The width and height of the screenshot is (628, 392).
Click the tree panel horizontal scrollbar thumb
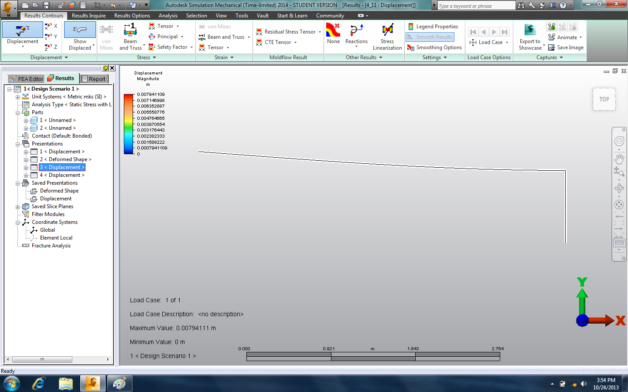tap(42, 359)
